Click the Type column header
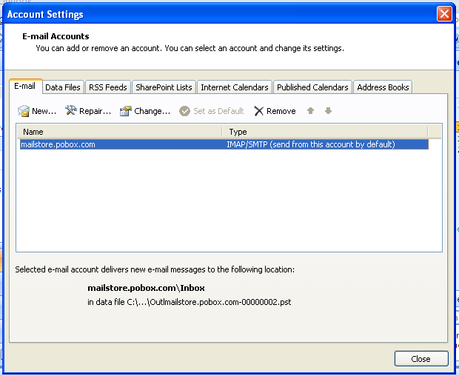This screenshot has height=376, width=459. (x=325, y=132)
